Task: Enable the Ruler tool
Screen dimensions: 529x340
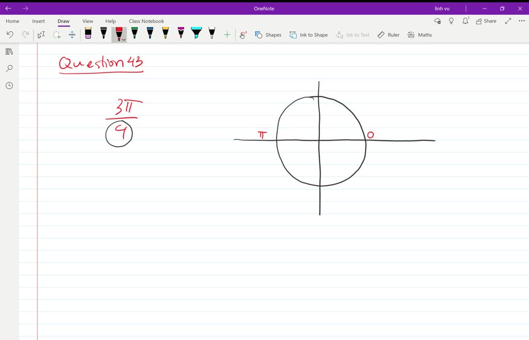Action: pos(388,35)
